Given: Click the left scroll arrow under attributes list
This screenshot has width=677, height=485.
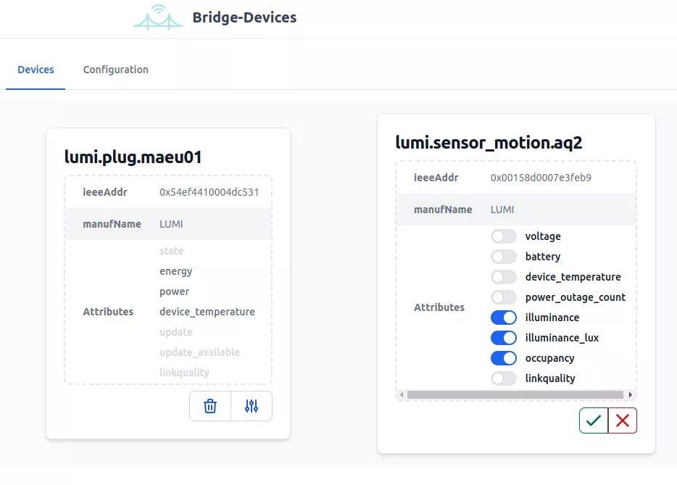Looking at the screenshot, I should point(401,394).
